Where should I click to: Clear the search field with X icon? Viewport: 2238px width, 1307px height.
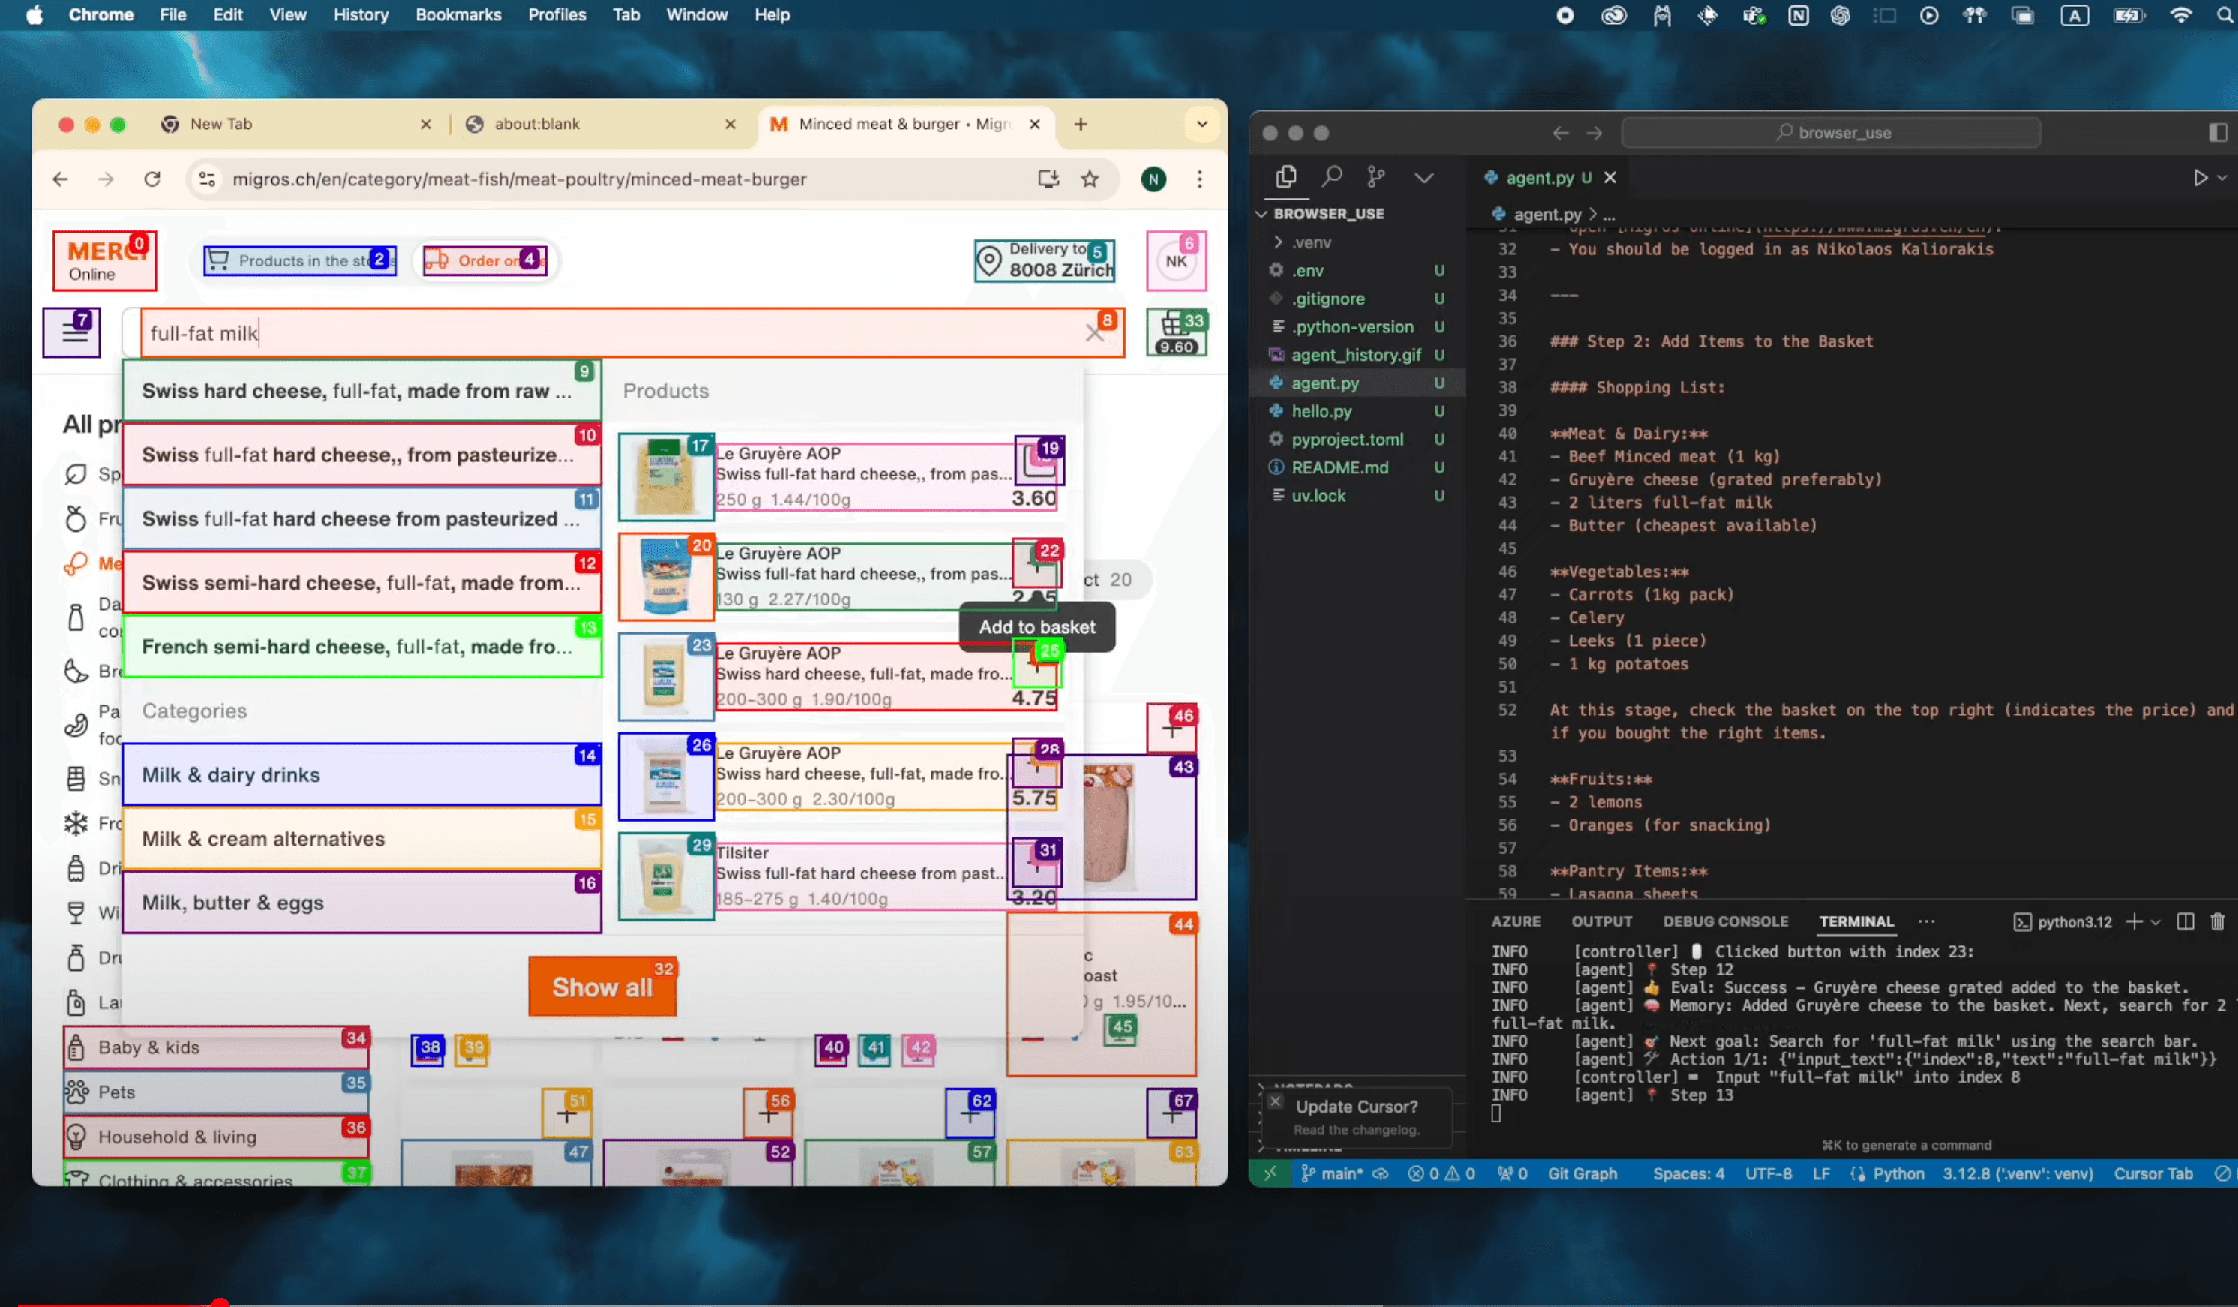[x=1094, y=333]
